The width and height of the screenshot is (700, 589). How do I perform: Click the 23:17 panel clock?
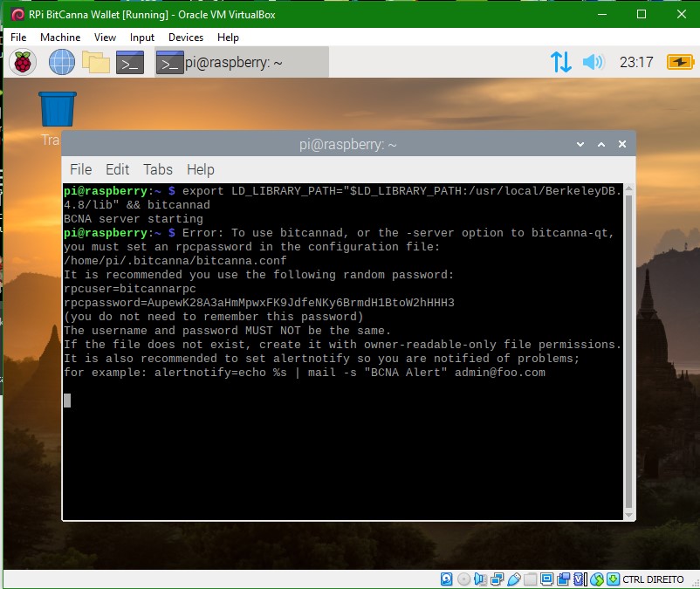[x=636, y=62]
